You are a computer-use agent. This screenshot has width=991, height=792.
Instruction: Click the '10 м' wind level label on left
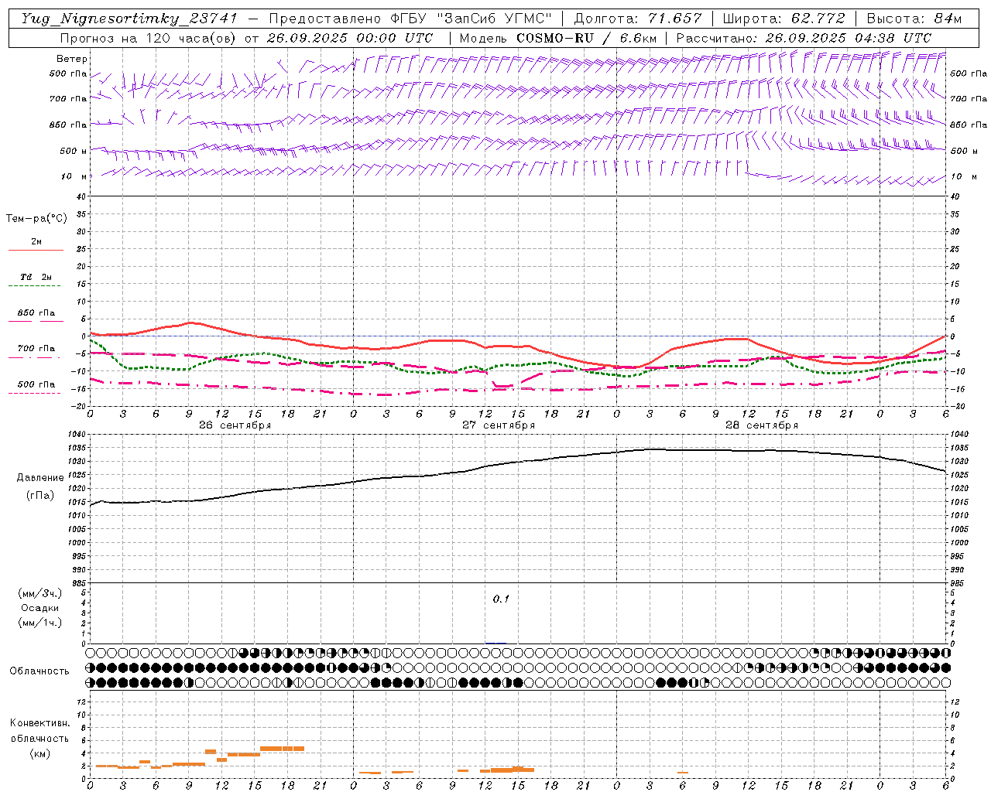click(x=74, y=176)
